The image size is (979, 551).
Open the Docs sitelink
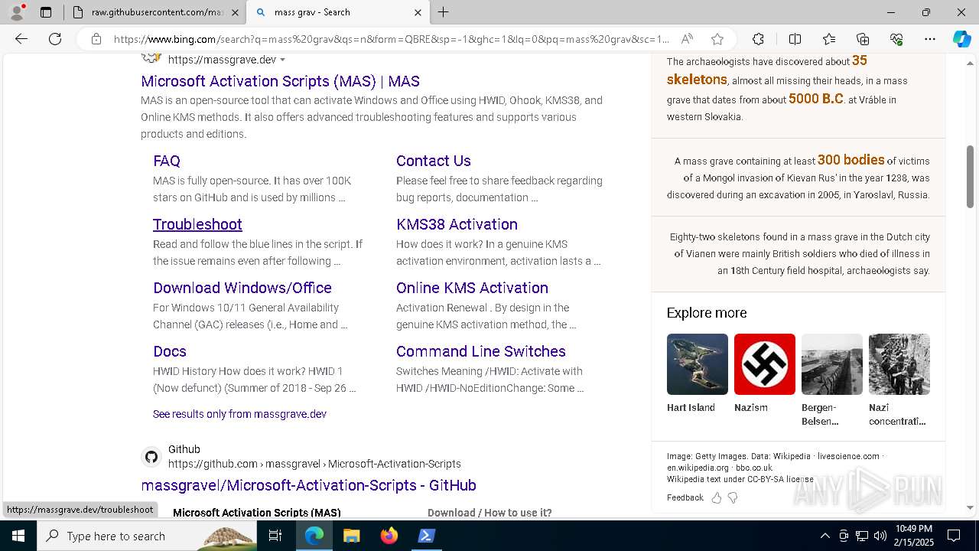point(170,351)
